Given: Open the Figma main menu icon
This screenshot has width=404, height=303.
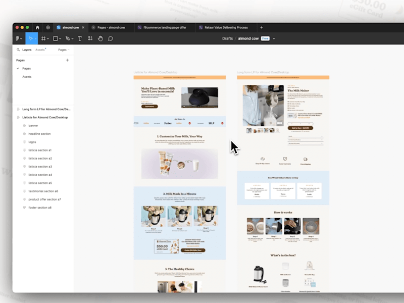Looking at the screenshot, I should click(x=18, y=38).
